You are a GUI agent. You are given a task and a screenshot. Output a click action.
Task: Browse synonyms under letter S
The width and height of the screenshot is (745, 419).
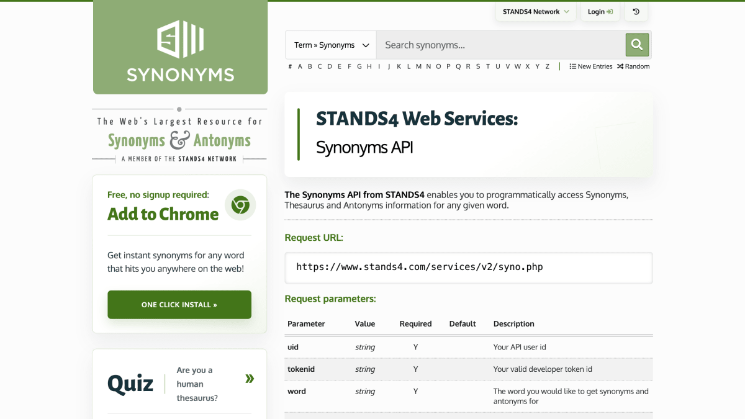(x=478, y=66)
